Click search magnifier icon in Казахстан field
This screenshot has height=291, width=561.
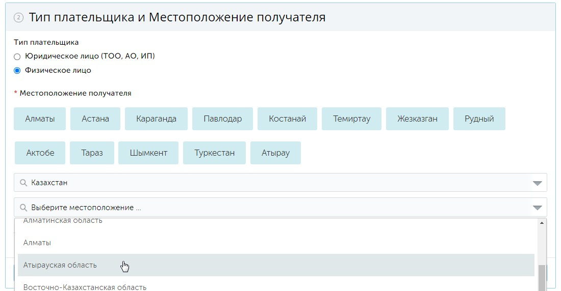(23, 183)
